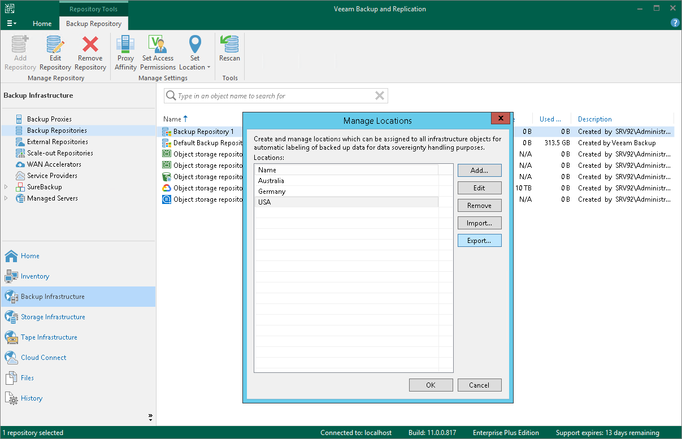Click the Add... location button
This screenshot has height=439, width=682.
coord(479,171)
